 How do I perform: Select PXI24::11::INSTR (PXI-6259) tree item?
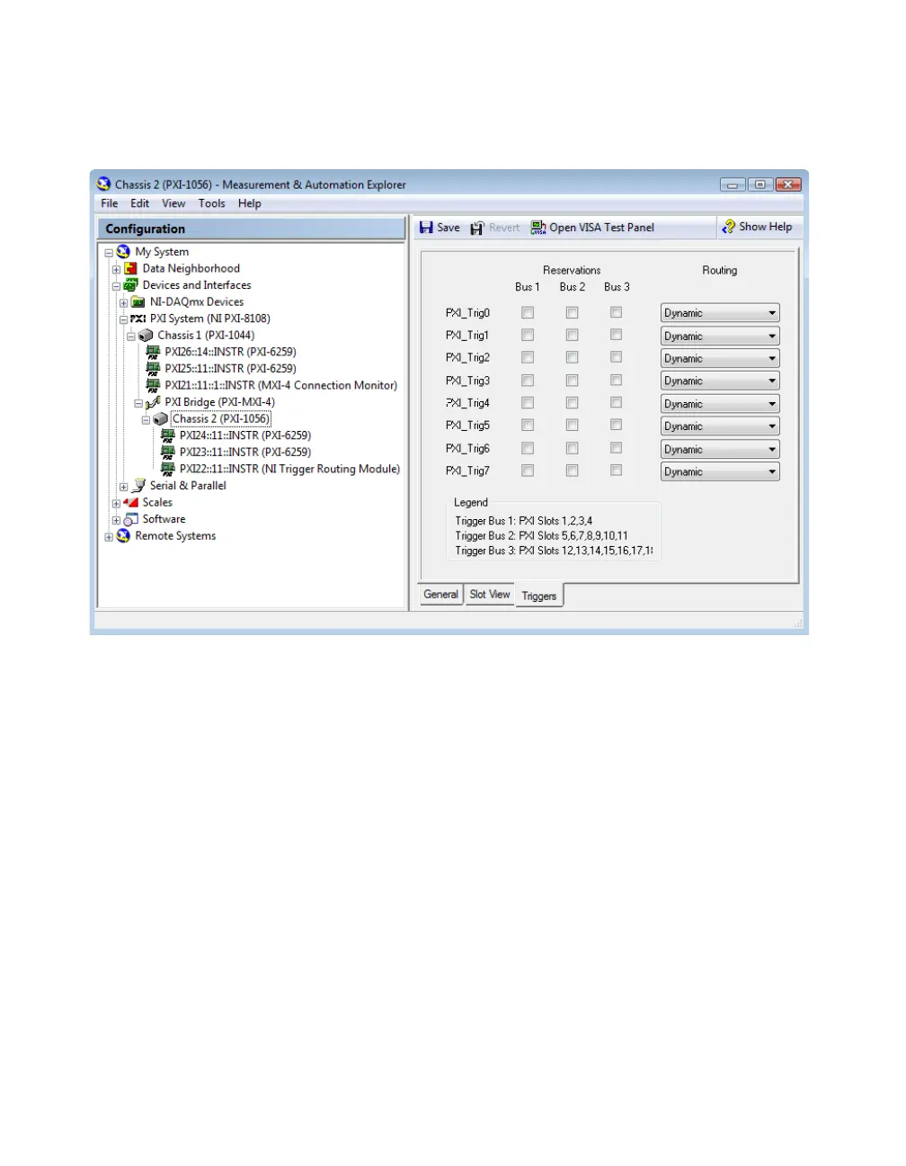(x=245, y=435)
